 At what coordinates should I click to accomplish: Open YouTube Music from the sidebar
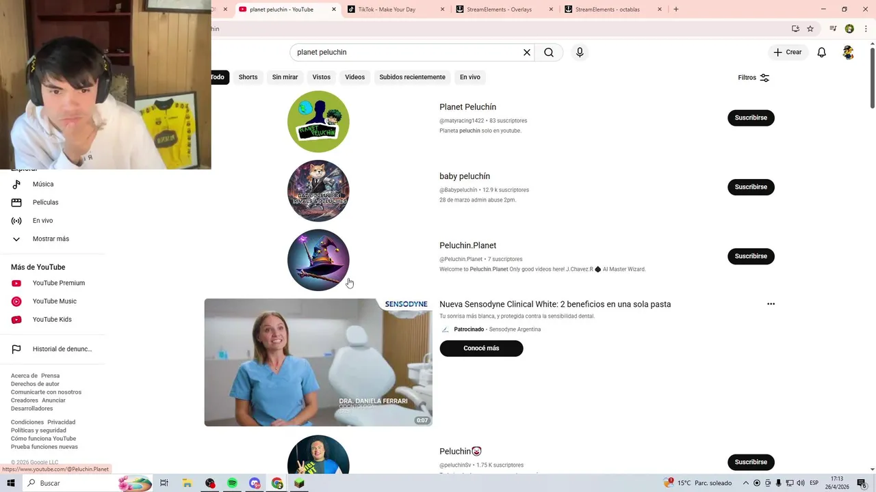click(x=55, y=301)
